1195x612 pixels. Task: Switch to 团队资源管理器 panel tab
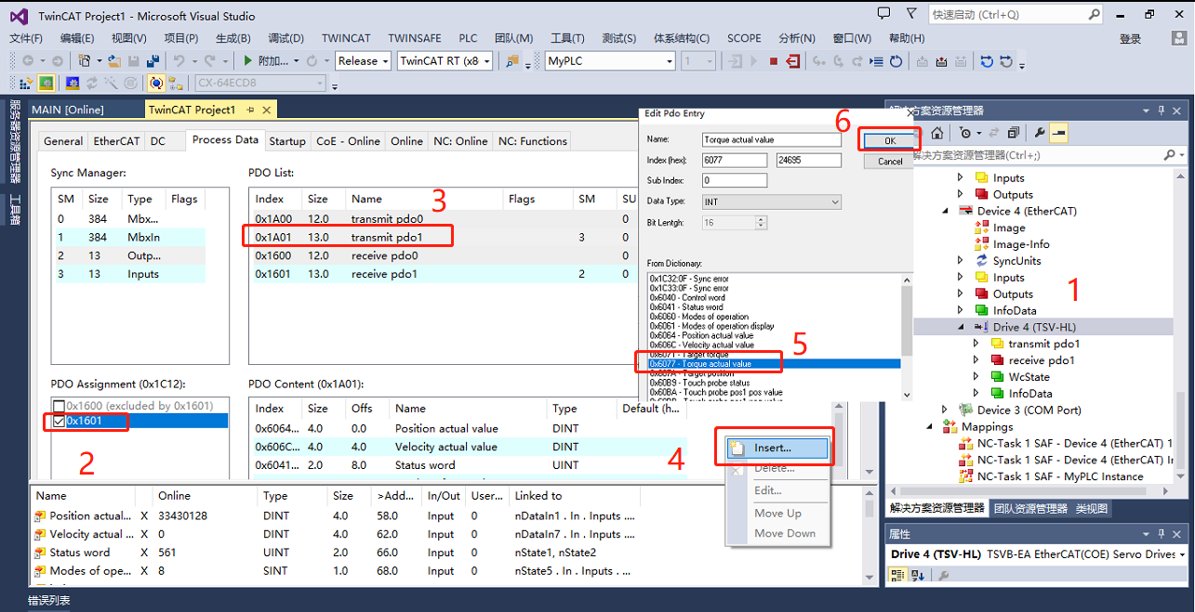1030,508
